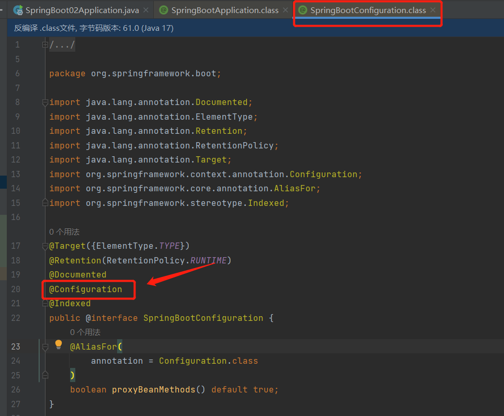Image resolution: width=504 pixels, height=416 pixels.
Task: Click Indexed in the line 15 import
Action: pyautogui.click(x=266, y=203)
